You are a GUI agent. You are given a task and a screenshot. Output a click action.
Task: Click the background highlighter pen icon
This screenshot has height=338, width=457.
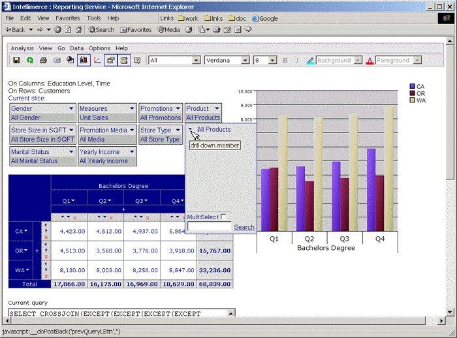[x=310, y=61]
